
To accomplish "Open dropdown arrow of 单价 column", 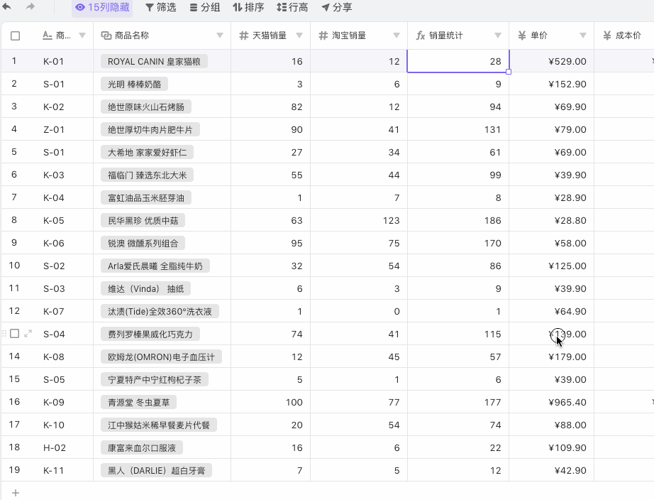I will click(582, 36).
